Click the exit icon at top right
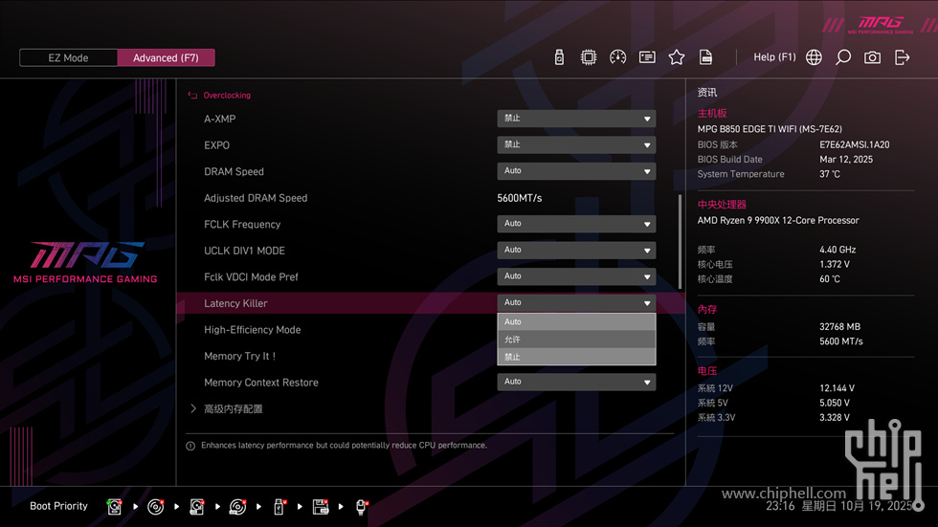The height and width of the screenshot is (527, 938). pos(902,57)
